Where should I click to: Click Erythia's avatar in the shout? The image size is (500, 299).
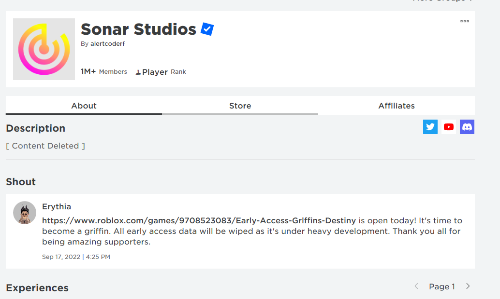tap(25, 213)
